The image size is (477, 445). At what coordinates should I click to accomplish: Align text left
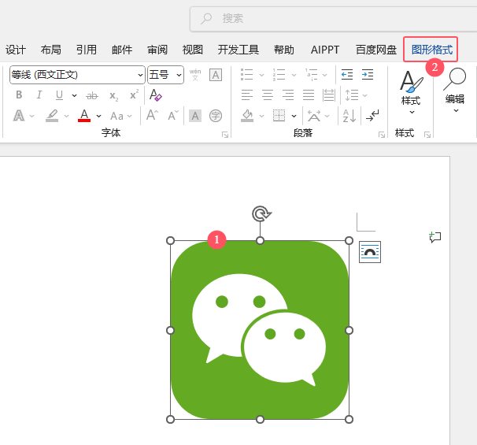click(x=247, y=95)
